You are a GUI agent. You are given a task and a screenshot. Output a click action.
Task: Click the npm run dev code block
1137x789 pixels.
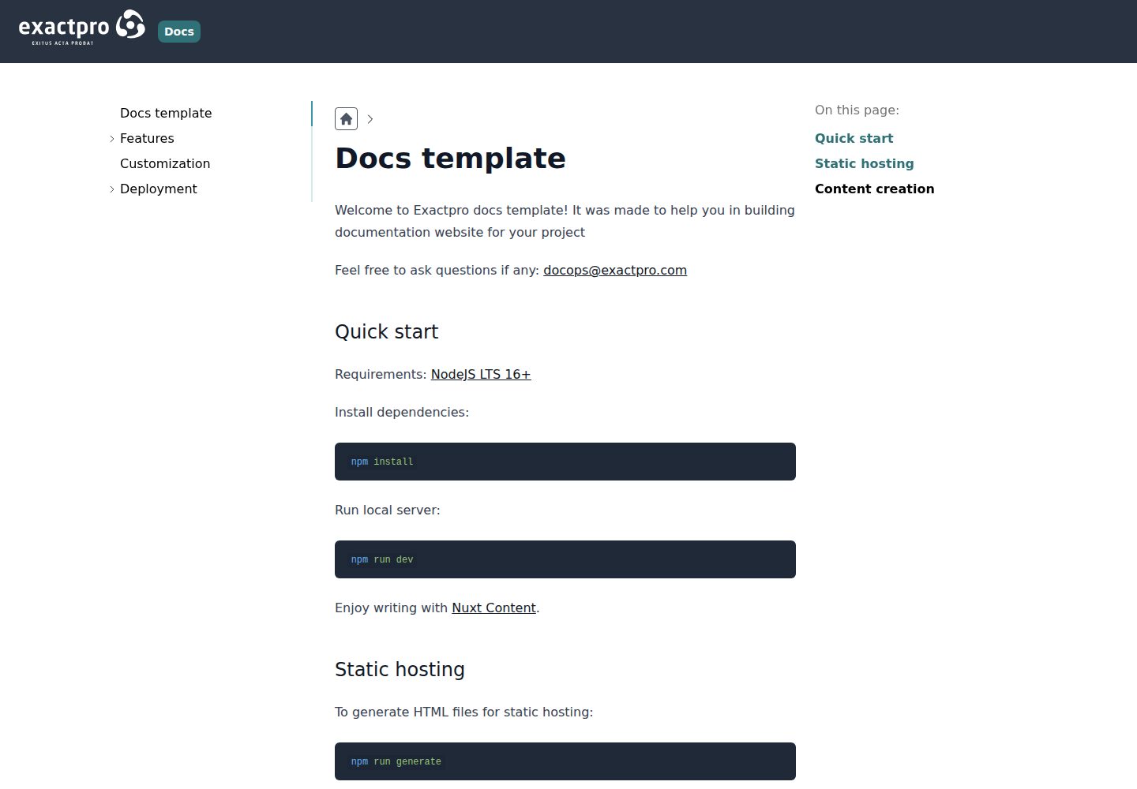pos(565,559)
